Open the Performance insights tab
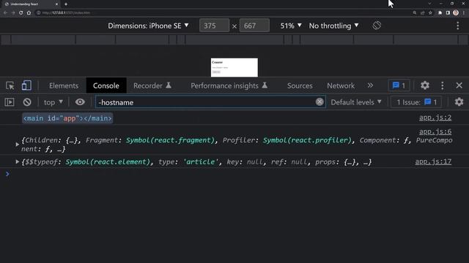Image resolution: width=469 pixels, height=263 pixels. [x=229, y=85]
